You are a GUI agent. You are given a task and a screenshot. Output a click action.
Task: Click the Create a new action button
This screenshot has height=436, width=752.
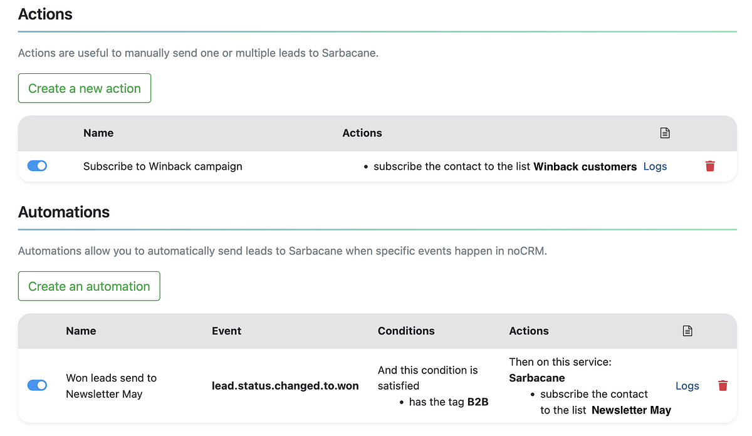85,88
